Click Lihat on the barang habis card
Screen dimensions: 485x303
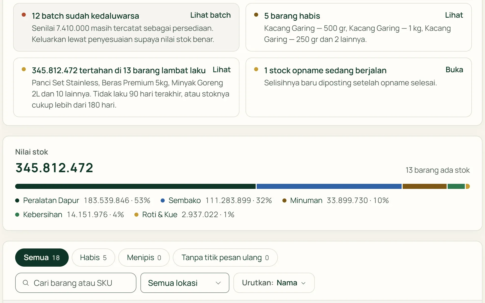coord(454,15)
